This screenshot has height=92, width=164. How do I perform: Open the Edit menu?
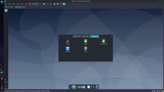coord(9,4)
